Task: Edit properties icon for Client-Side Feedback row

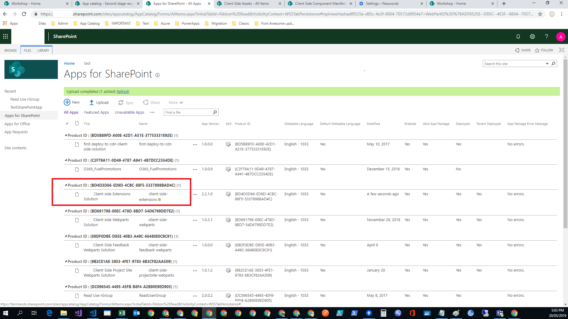Action: [228, 245]
